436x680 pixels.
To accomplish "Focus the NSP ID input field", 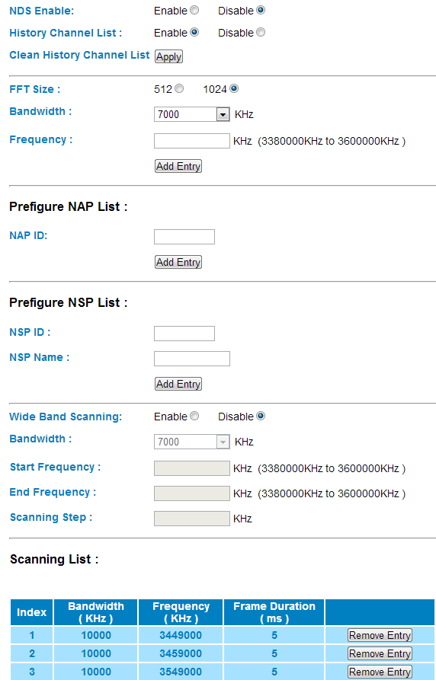I will pyautogui.click(x=184, y=334).
